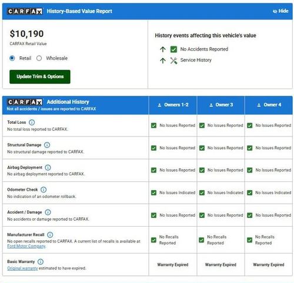This screenshot has width=294, height=283.
Task: Click Structural Damage check mark under Owners 1-2
Action: (x=154, y=148)
